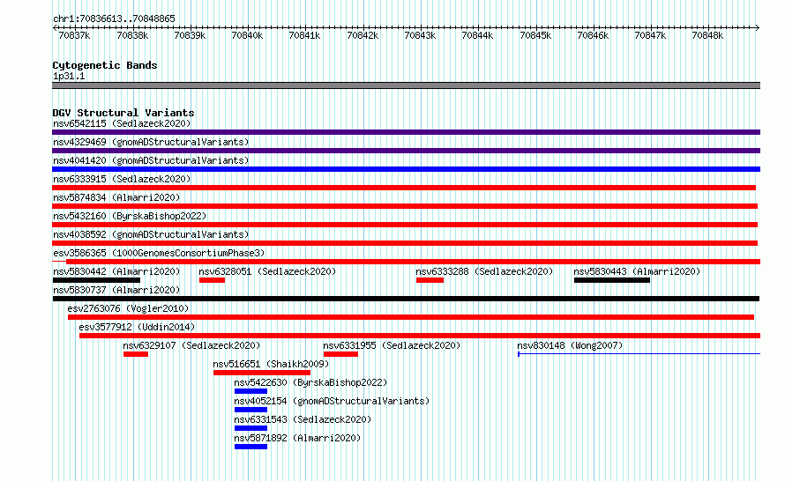Select the nsv6328051 short red bar

coord(213,280)
